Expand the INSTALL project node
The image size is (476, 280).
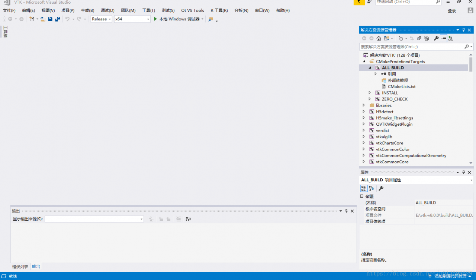[x=370, y=93]
